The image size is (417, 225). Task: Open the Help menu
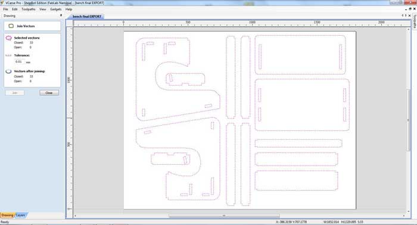69,10
